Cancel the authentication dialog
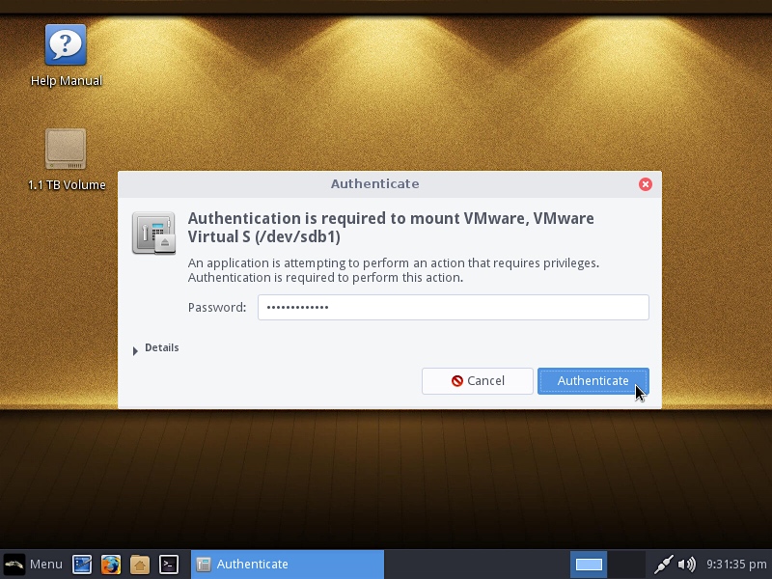Screen dimensions: 772x579 click(477, 381)
